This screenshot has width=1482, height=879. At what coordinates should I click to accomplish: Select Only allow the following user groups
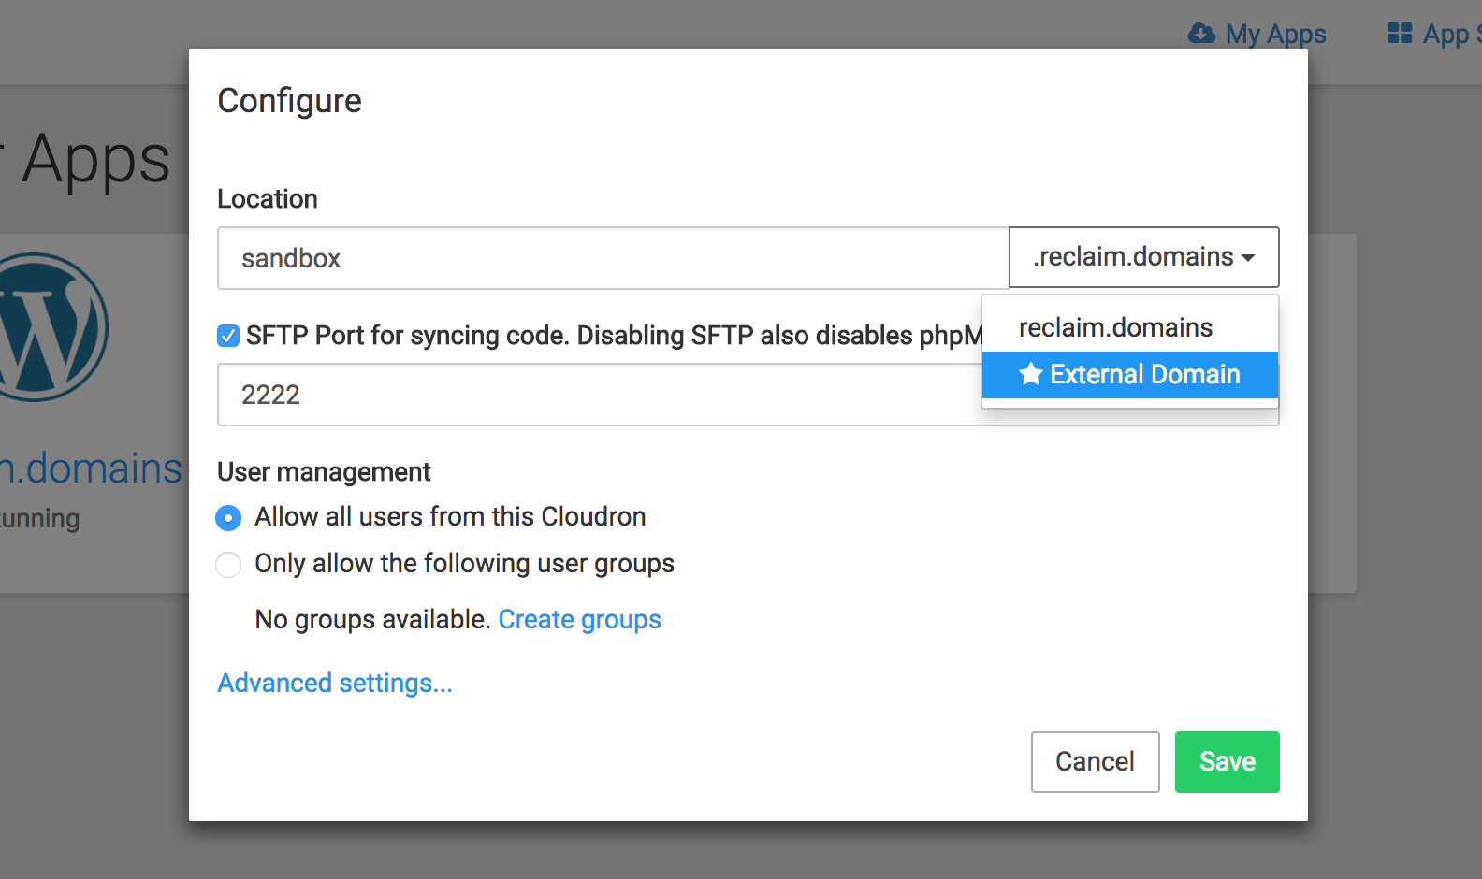coord(228,564)
